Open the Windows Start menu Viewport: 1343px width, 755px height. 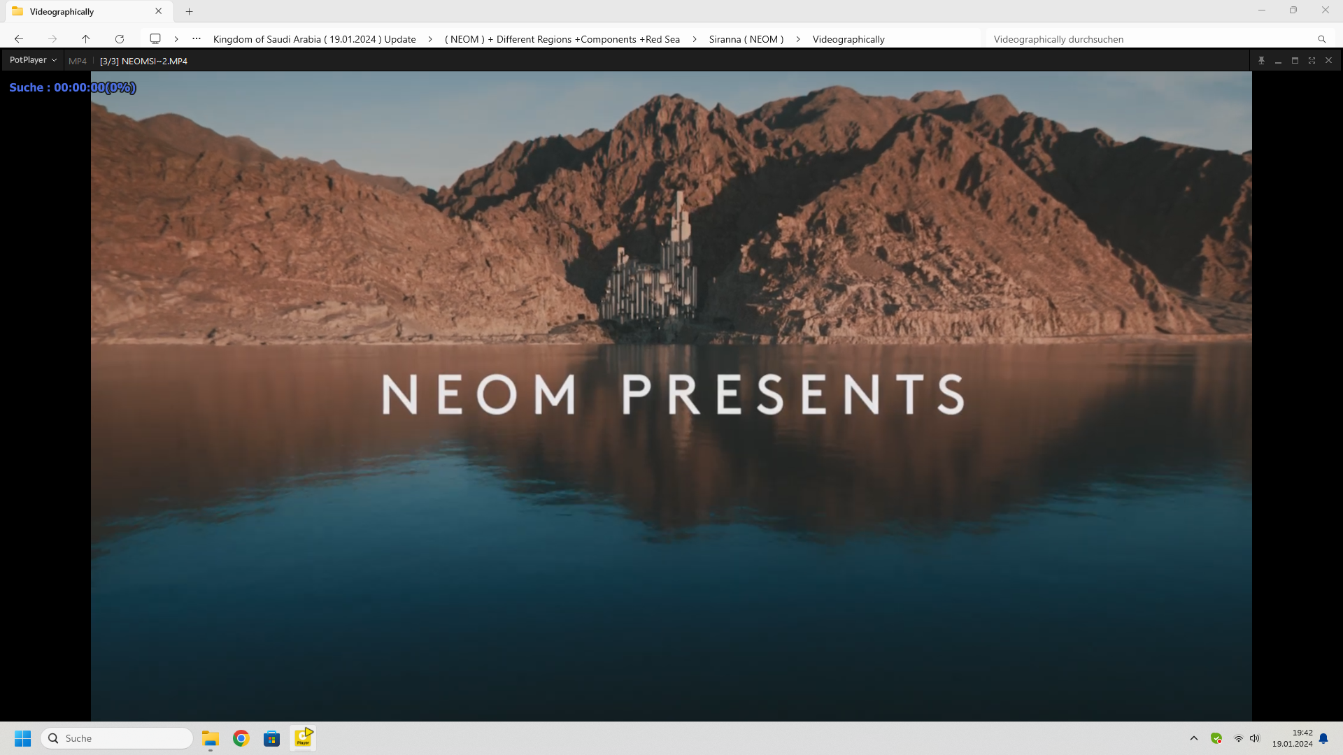[x=23, y=738]
